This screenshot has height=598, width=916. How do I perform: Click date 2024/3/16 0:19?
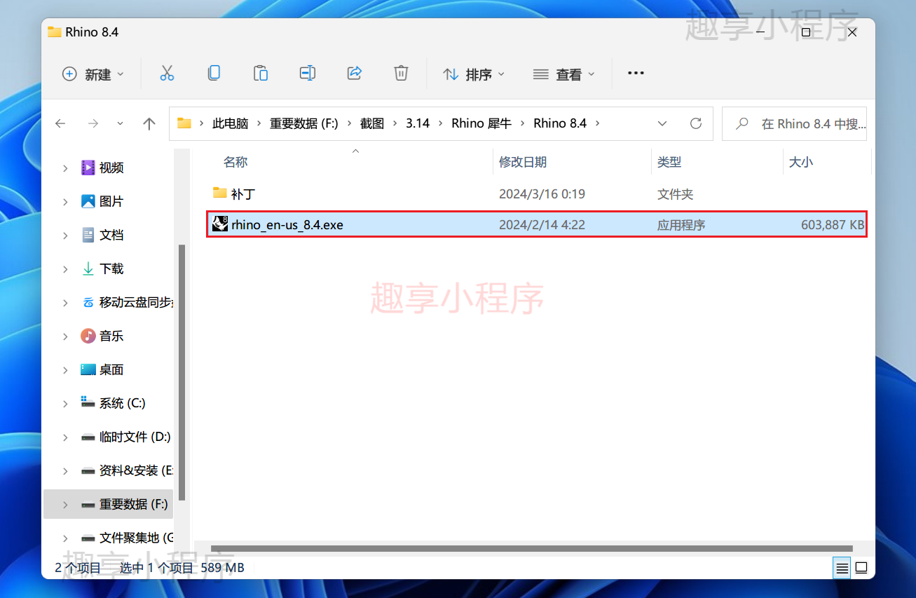(x=542, y=194)
